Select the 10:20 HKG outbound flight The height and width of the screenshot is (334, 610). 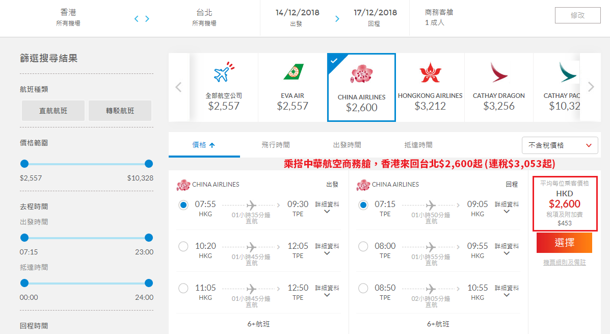tap(183, 246)
